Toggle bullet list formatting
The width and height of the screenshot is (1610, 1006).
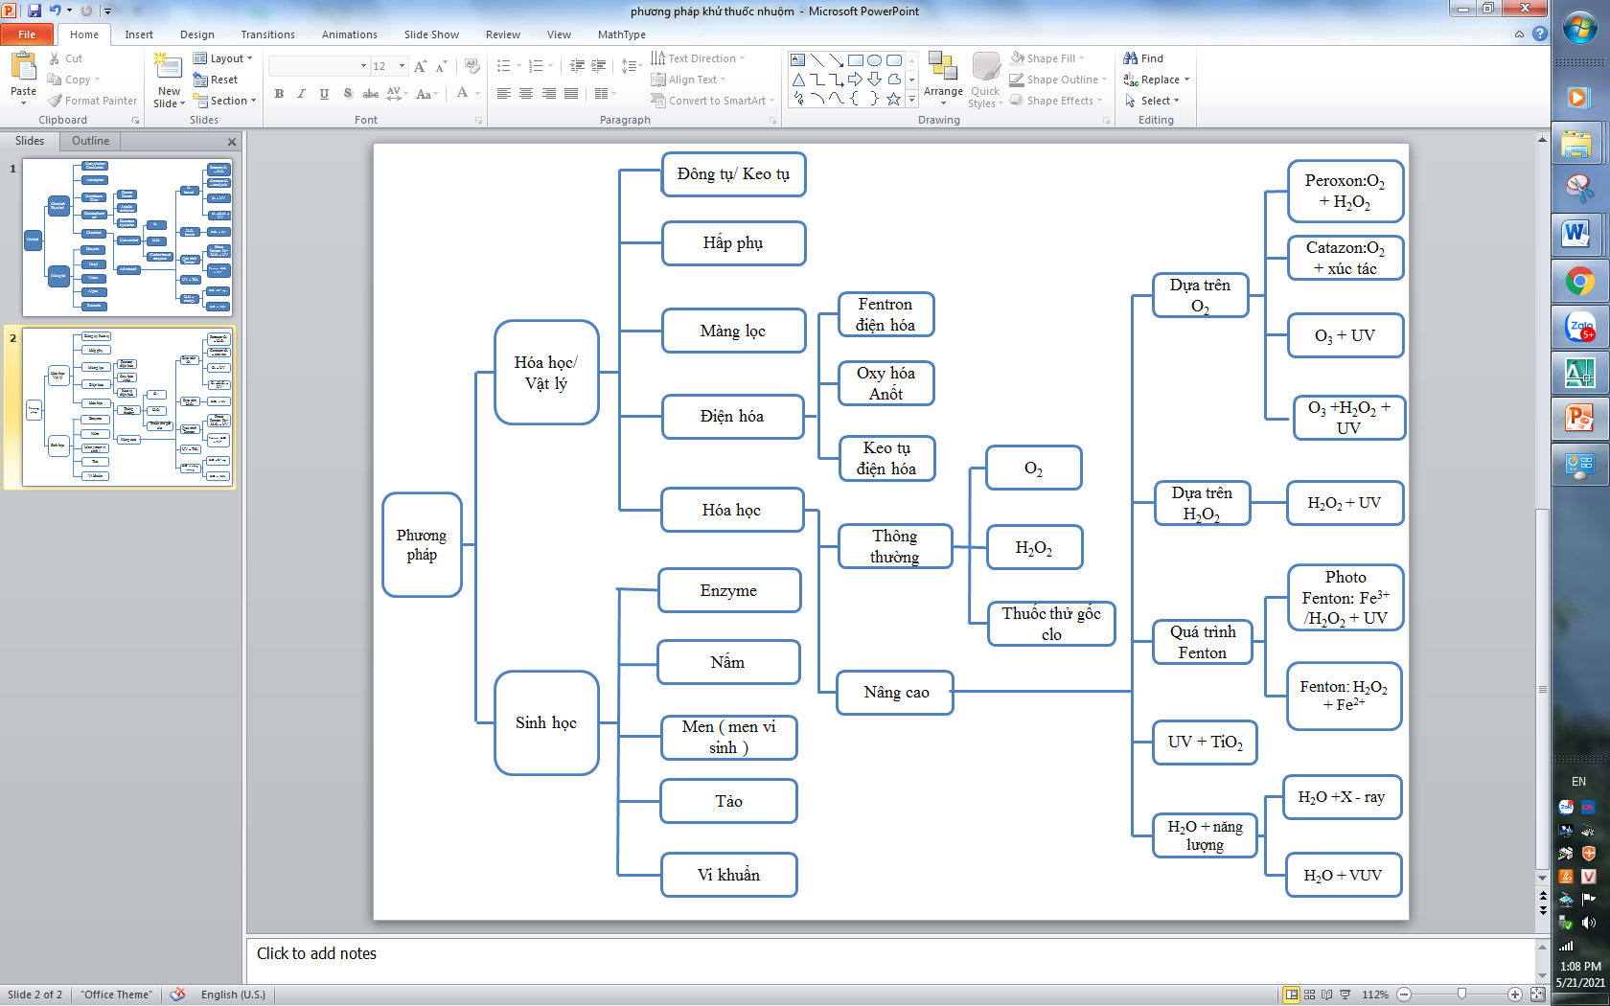(504, 66)
